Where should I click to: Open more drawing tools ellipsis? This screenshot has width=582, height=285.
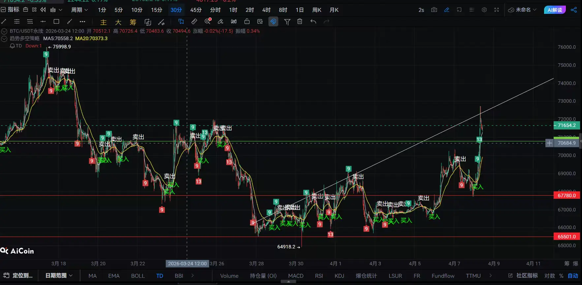click(x=82, y=22)
